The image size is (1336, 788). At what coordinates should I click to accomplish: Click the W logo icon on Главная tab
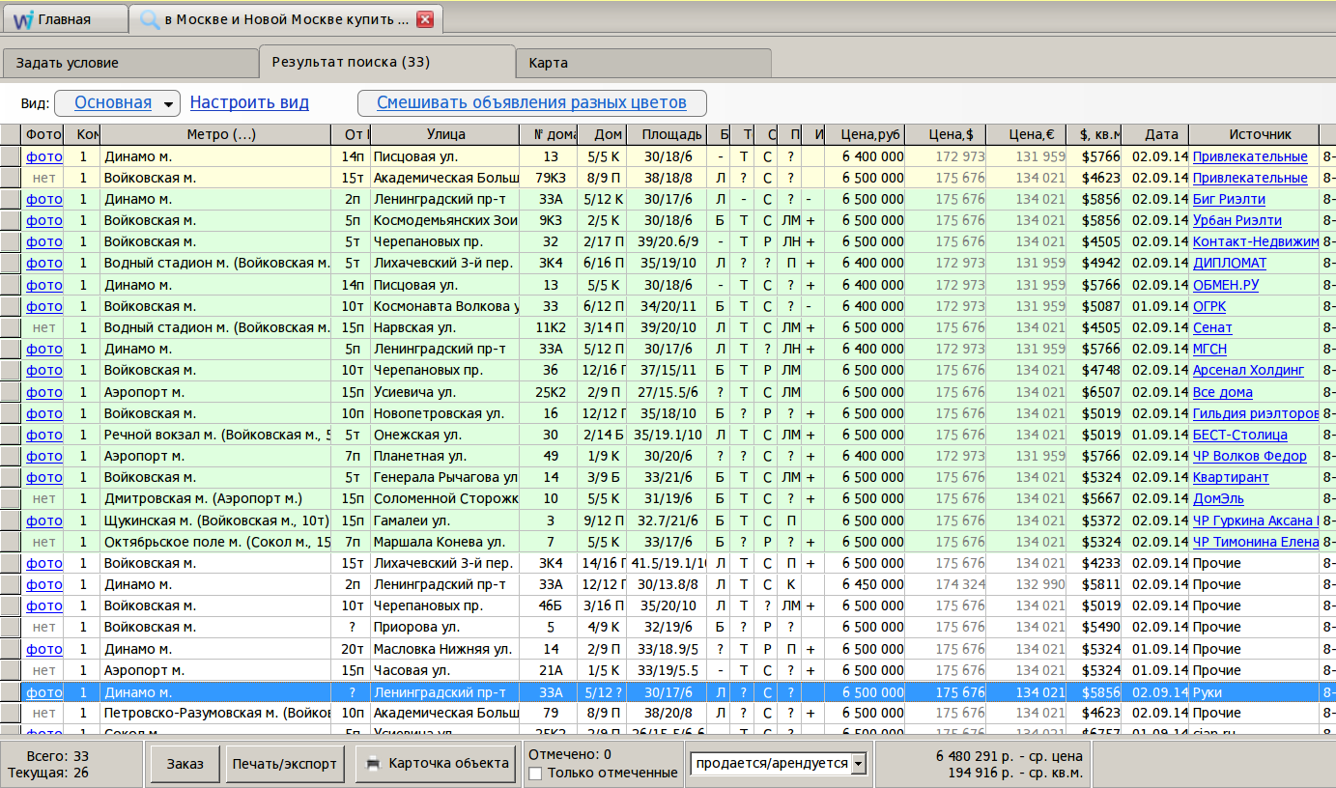[24, 18]
